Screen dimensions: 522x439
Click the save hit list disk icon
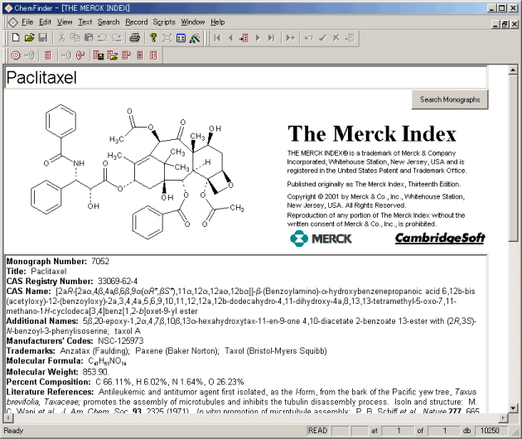[x=99, y=55]
